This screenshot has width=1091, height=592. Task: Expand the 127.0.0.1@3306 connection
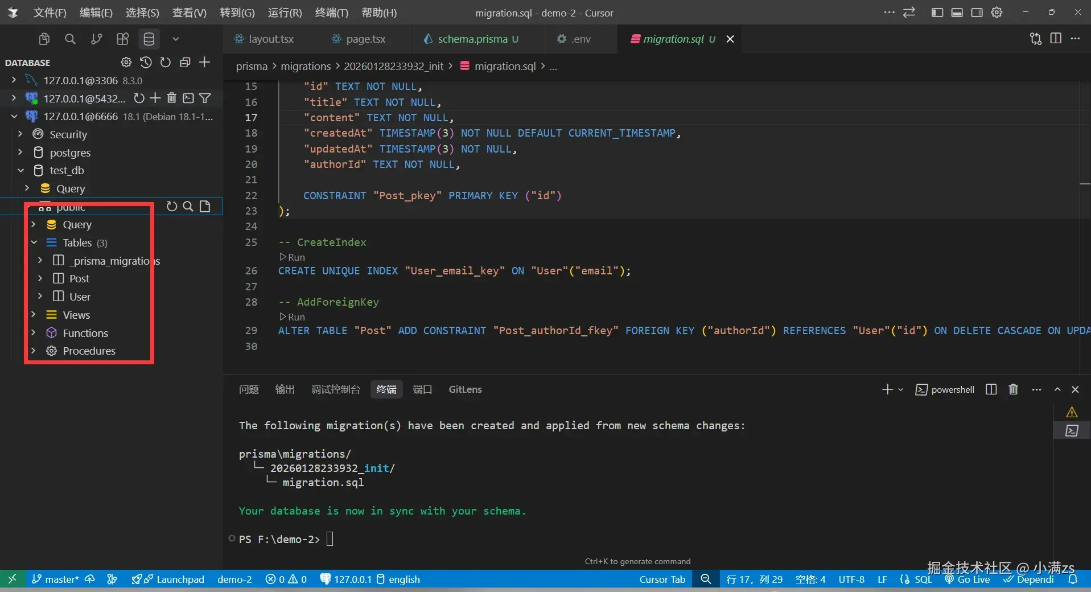14,80
